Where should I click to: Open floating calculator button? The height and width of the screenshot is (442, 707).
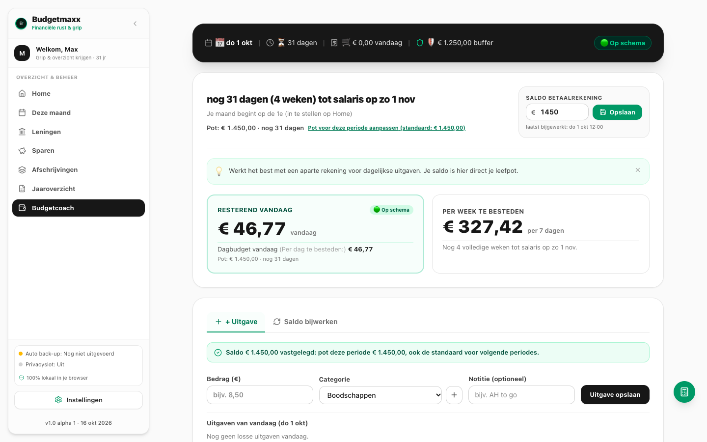(684, 392)
